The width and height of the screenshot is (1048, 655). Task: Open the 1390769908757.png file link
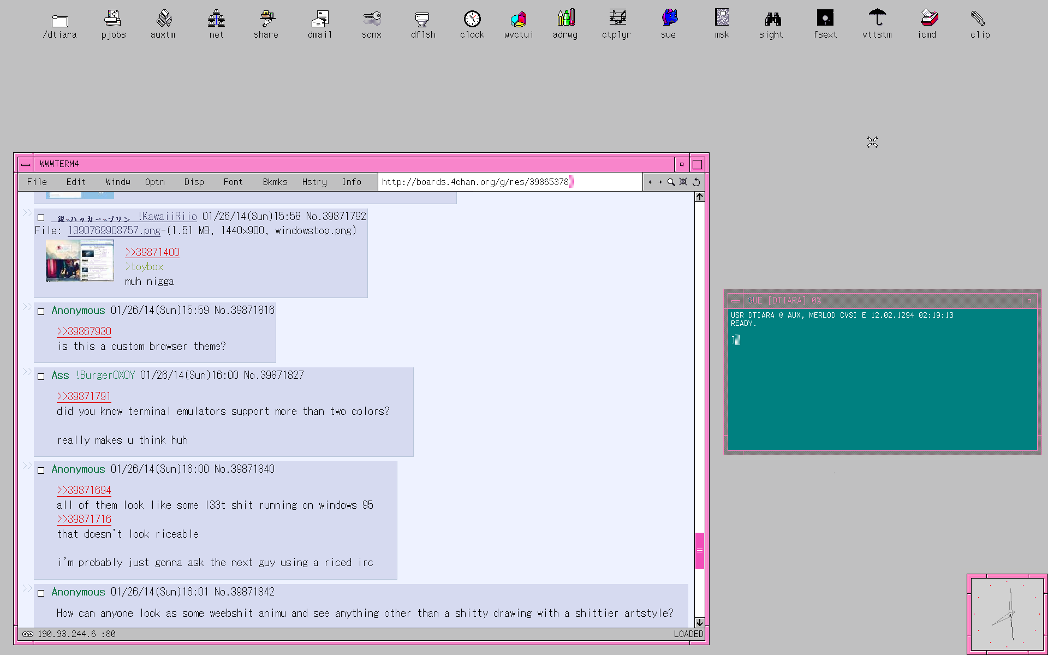click(x=114, y=231)
